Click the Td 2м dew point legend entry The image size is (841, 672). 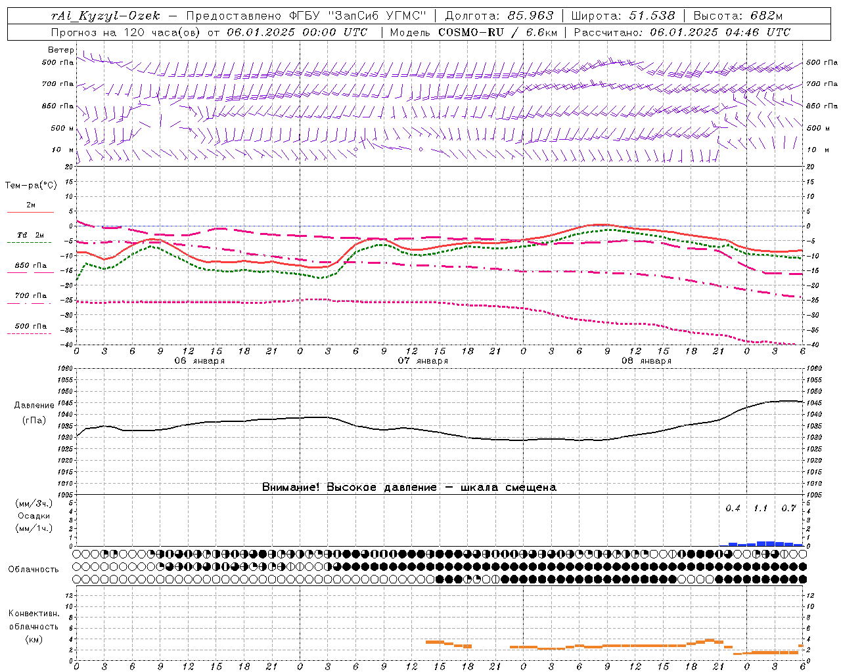coord(31,235)
